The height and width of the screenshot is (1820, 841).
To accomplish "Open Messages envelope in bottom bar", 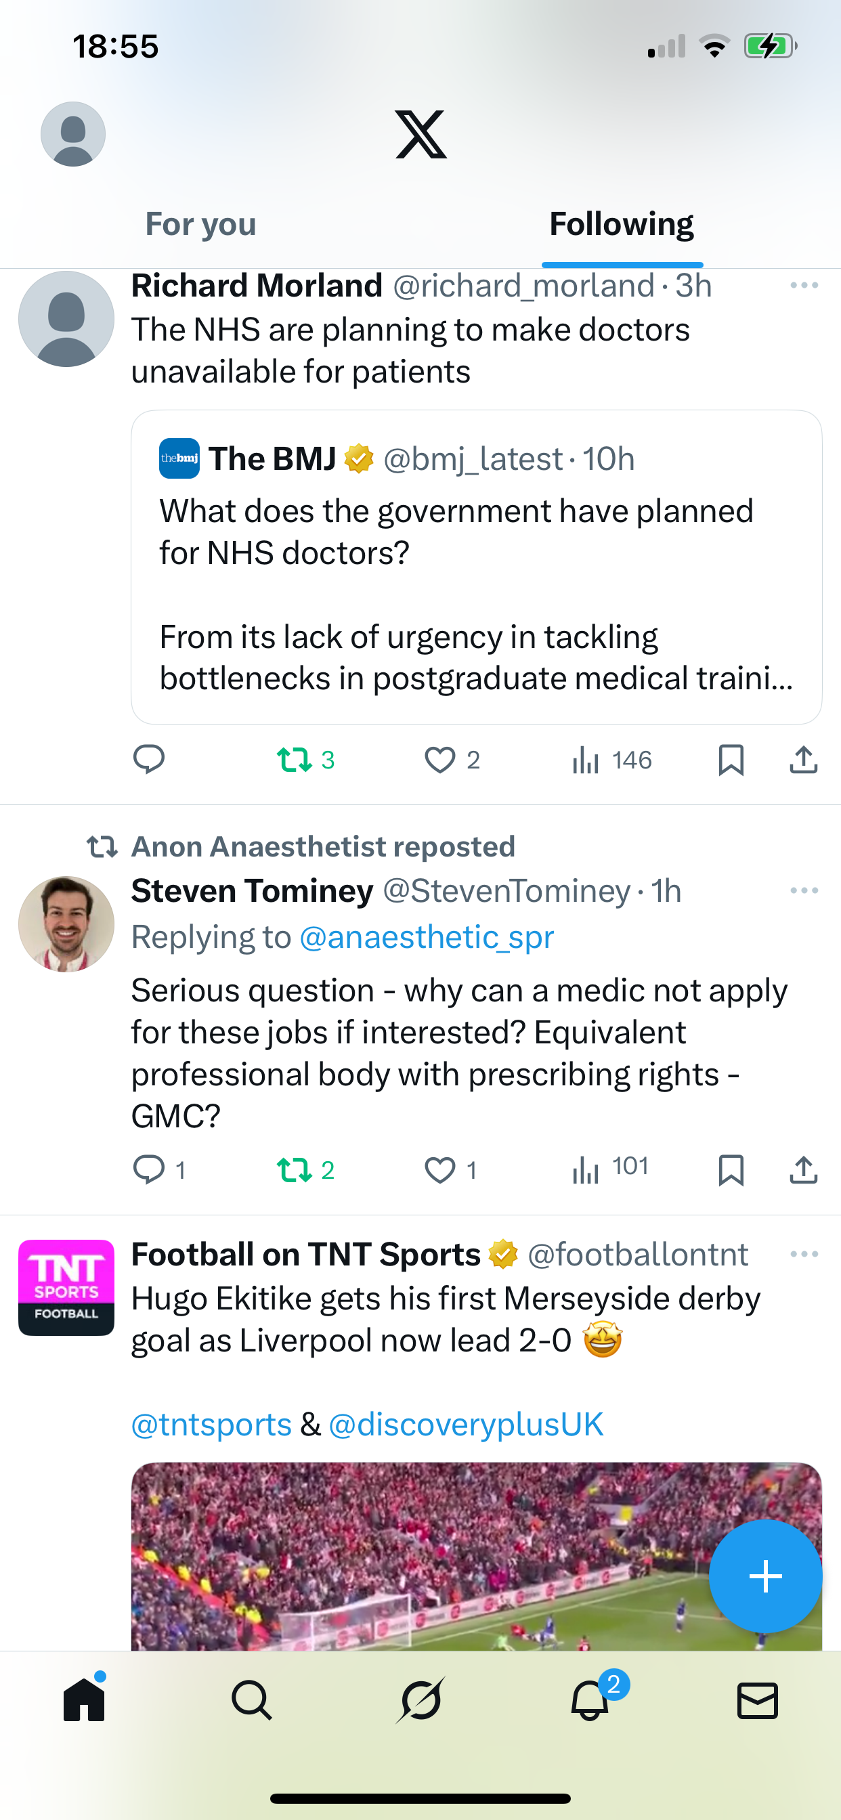I will pyautogui.click(x=757, y=1700).
